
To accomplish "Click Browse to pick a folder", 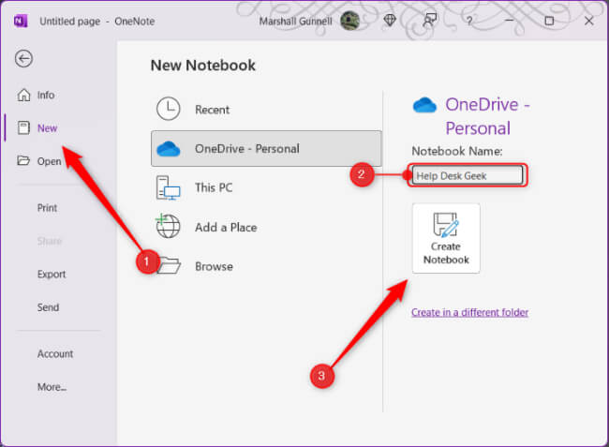I will 214,266.
